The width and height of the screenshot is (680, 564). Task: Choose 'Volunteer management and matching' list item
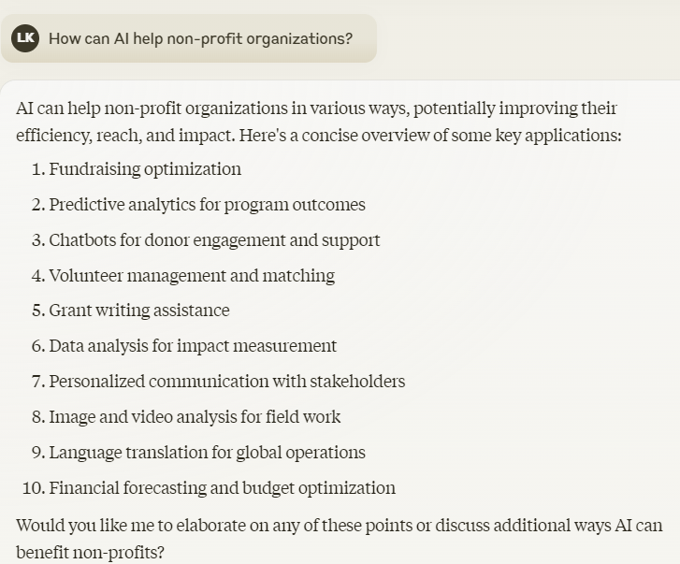(x=192, y=276)
